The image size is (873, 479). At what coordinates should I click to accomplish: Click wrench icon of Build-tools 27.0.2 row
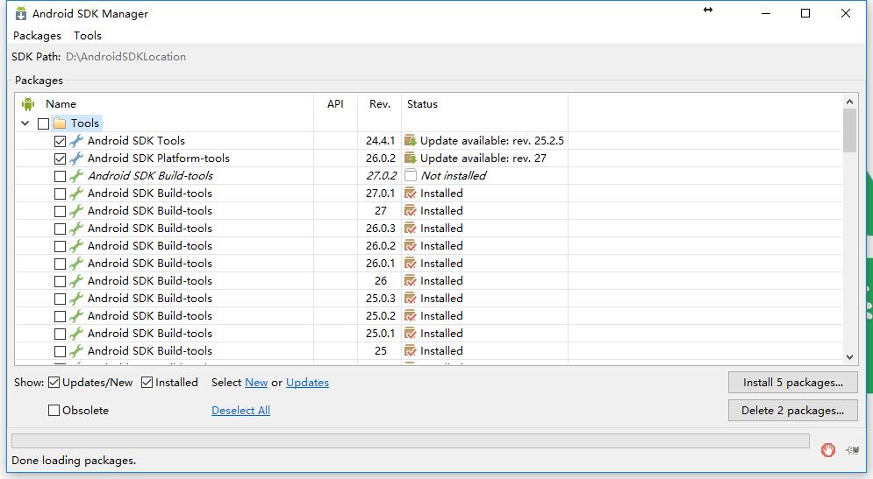76,176
